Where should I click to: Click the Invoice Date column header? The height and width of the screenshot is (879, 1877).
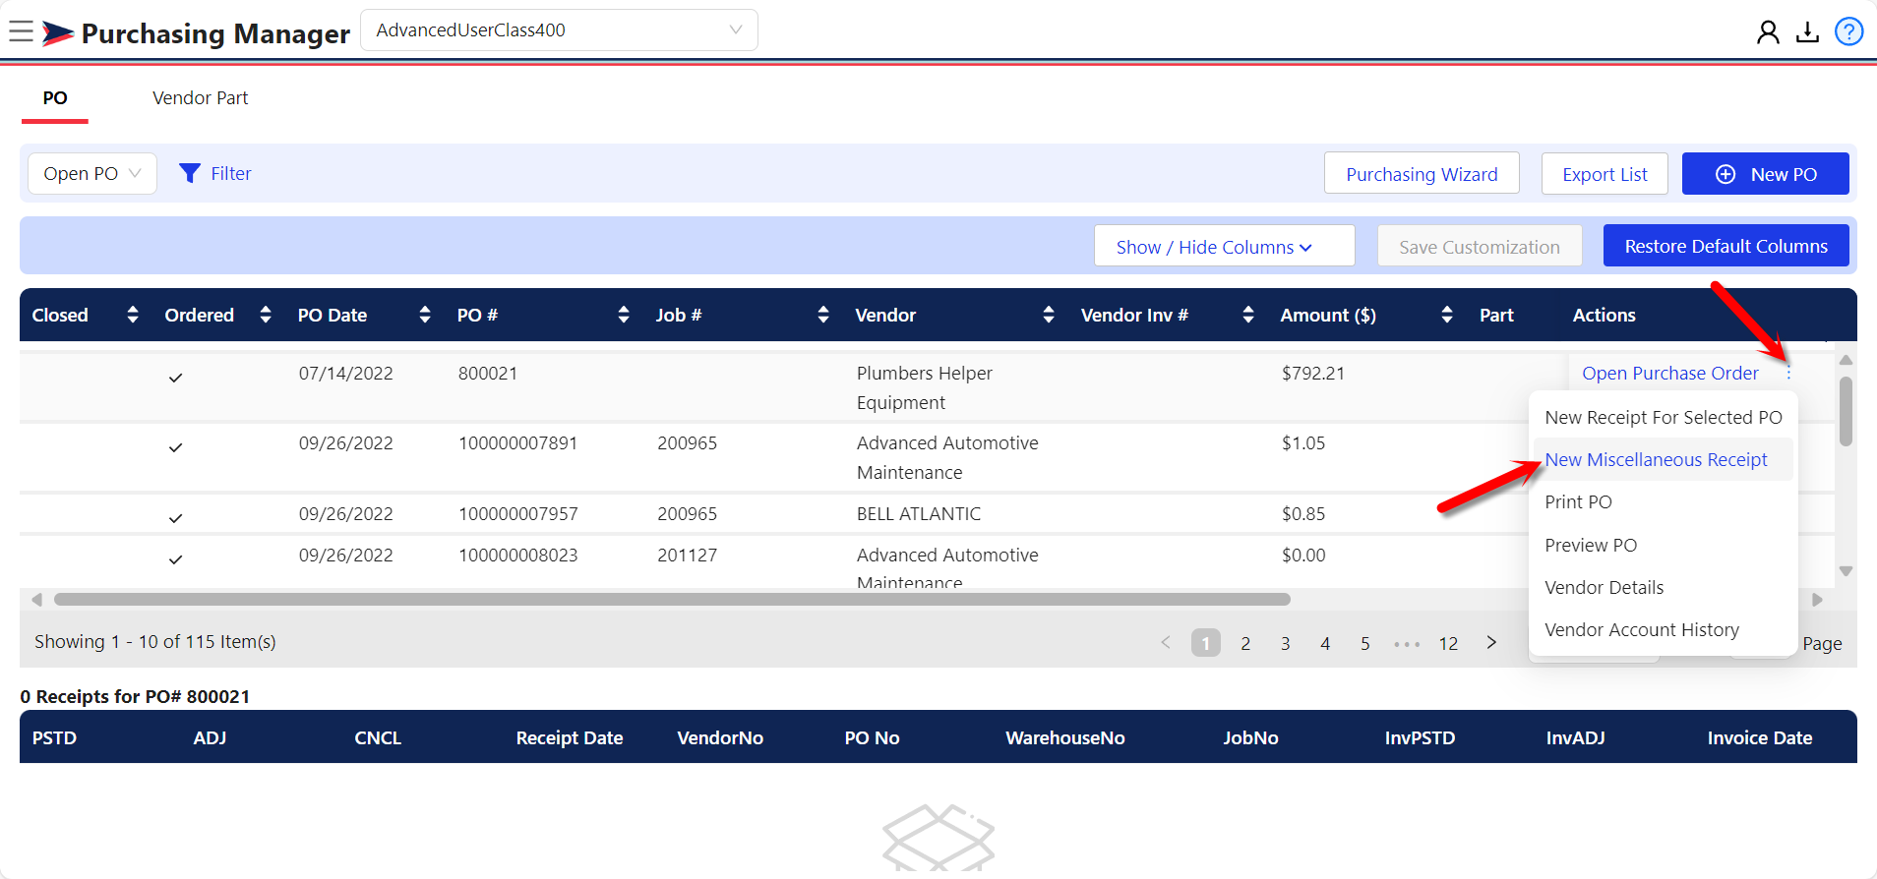pyautogui.click(x=1760, y=738)
